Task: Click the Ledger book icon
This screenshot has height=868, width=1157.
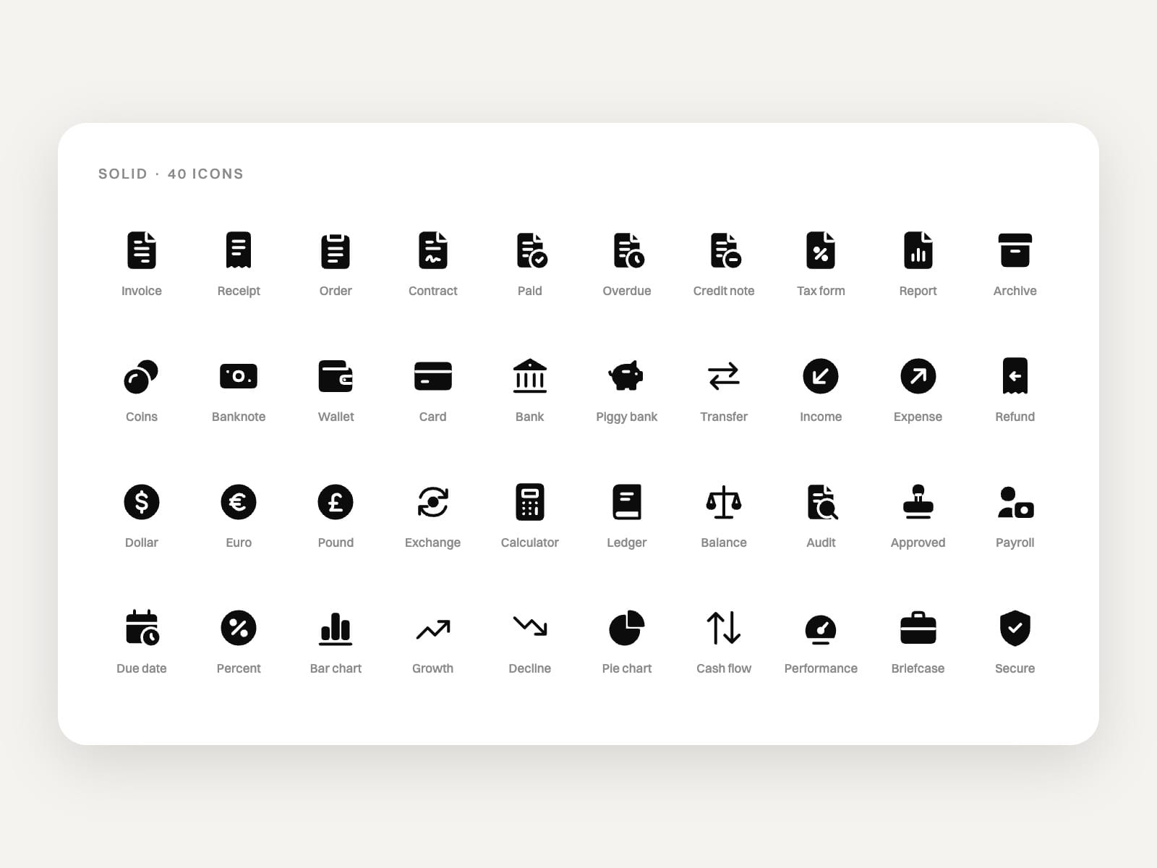Action: pyautogui.click(x=627, y=502)
